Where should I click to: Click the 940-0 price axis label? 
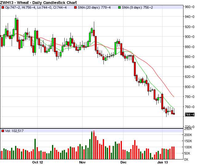[190, 17]
